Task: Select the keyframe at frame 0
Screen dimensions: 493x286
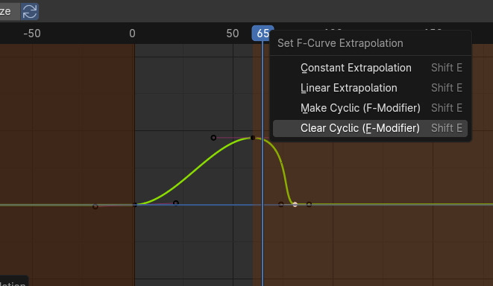Action: click(x=135, y=205)
